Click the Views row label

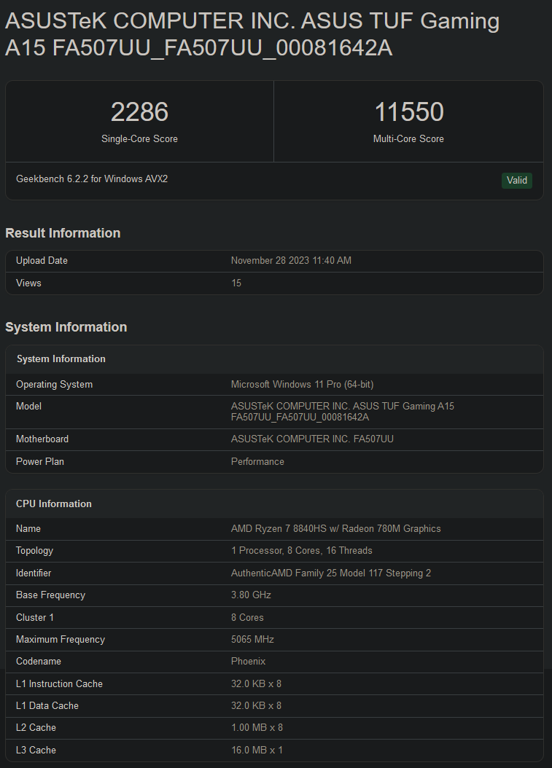(x=28, y=283)
